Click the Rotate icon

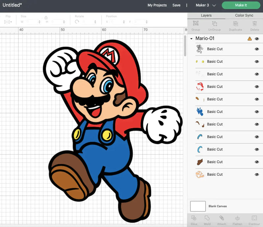tap(77, 22)
